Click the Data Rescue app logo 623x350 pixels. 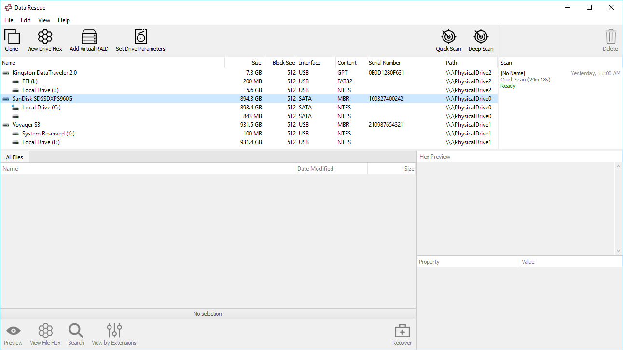(x=8, y=8)
